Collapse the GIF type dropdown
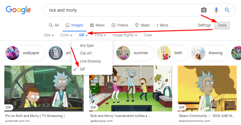The width and height of the screenshot is (241, 125). (83, 35)
